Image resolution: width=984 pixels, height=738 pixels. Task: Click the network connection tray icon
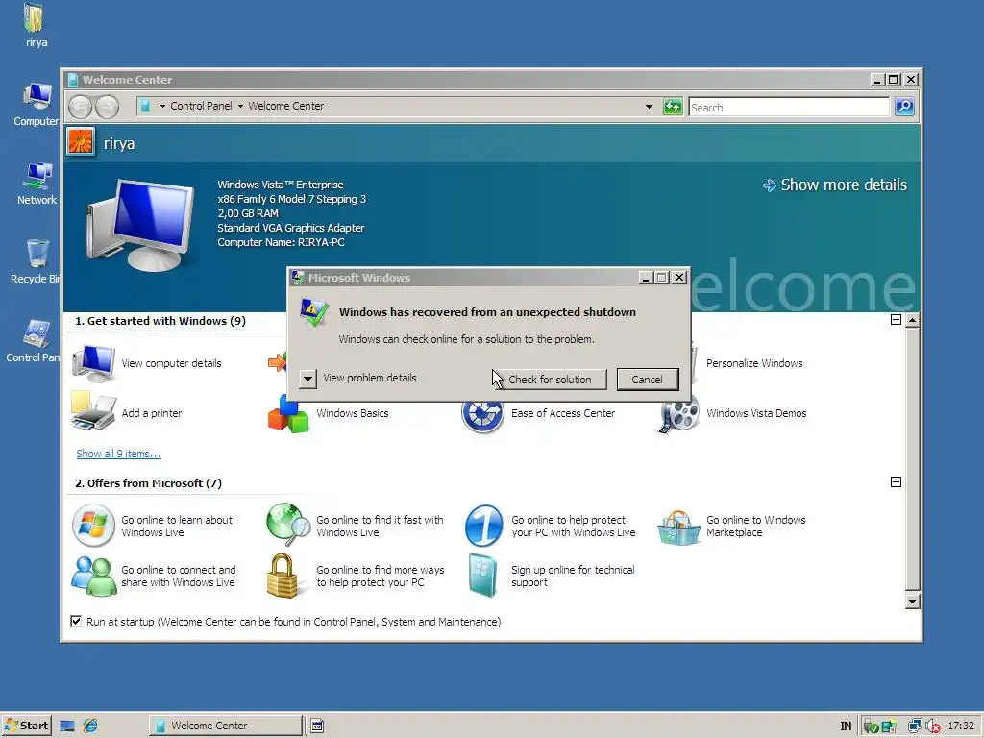coord(915,726)
